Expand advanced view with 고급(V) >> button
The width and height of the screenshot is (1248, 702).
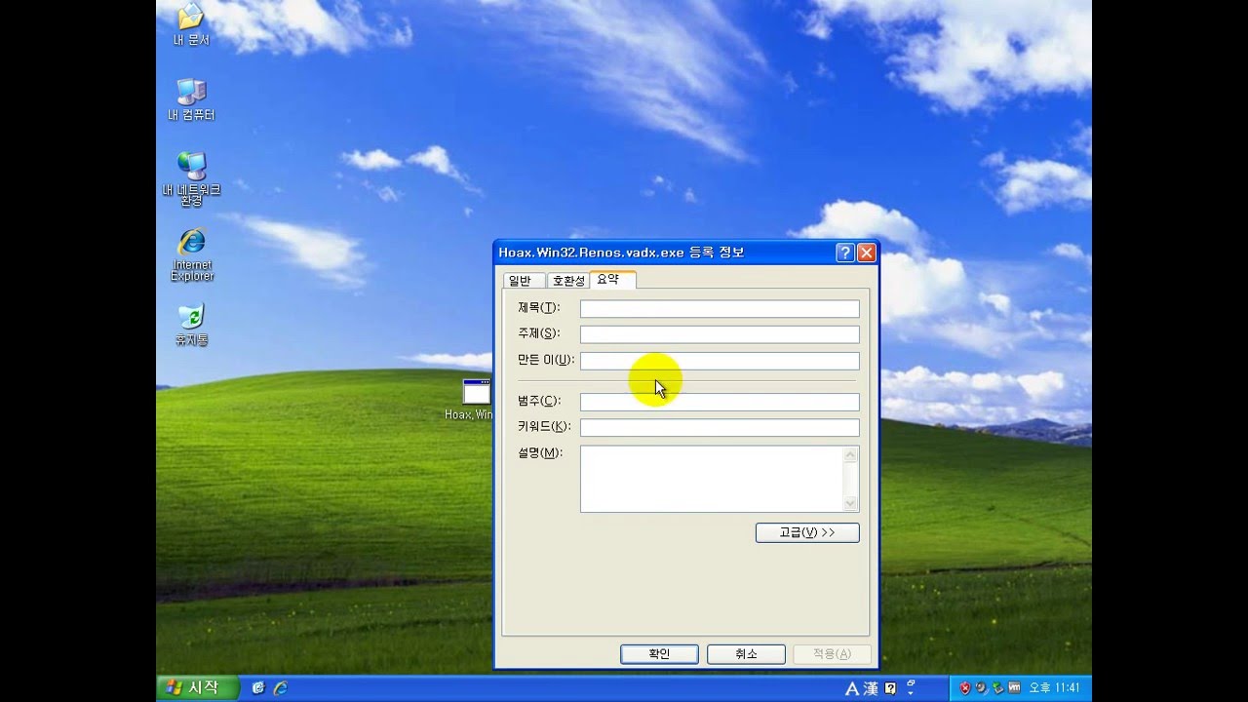(x=807, y=532)
